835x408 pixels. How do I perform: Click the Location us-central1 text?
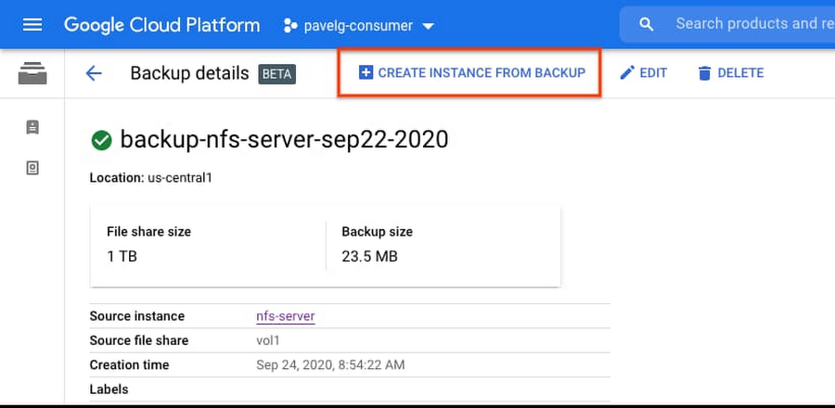(150, 178)
